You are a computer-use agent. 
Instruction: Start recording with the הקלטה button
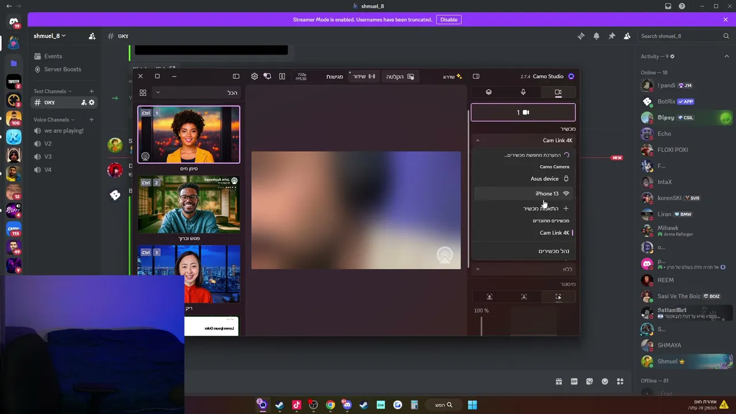[400, 76]
